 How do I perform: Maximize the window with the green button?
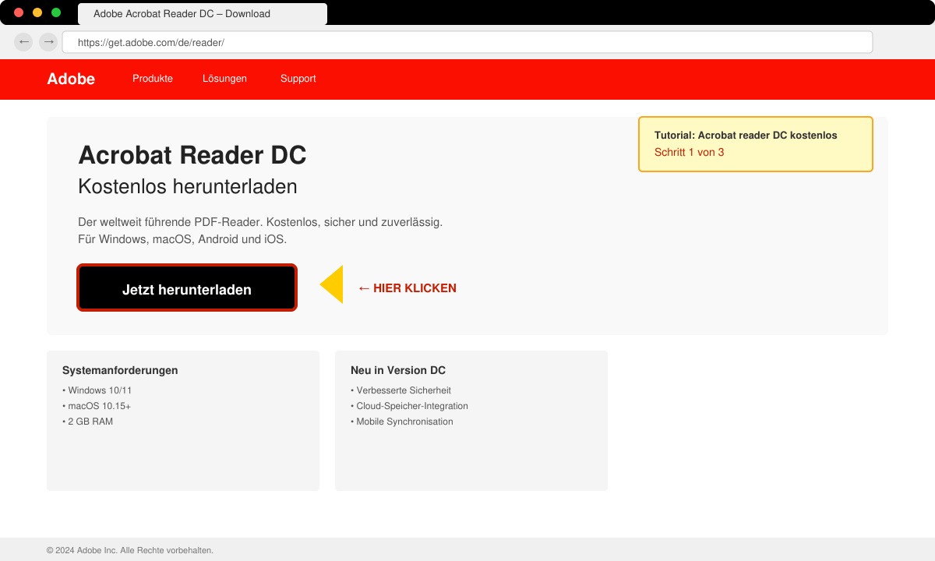[x=56, y=12]
